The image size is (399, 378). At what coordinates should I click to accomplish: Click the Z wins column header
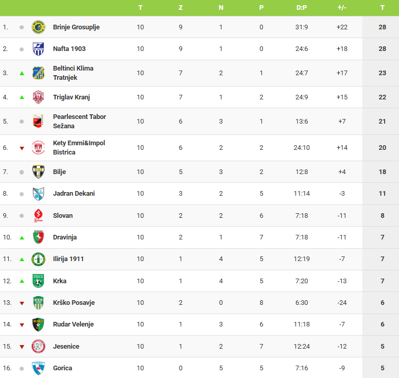pyautogui.click(x=180, y=8)
